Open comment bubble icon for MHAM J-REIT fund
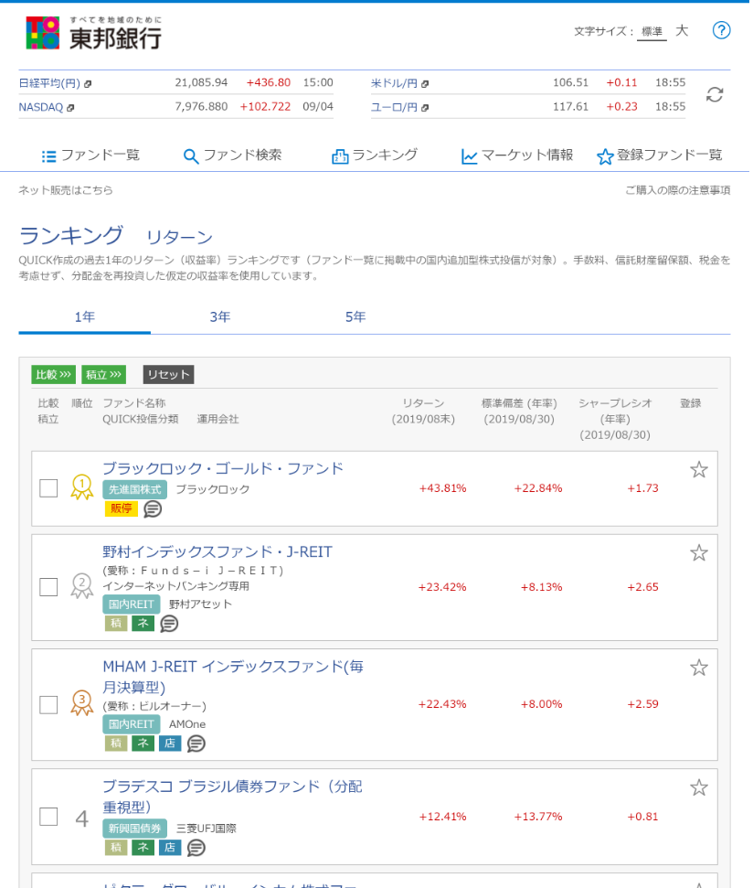 (x=196, y=743)
